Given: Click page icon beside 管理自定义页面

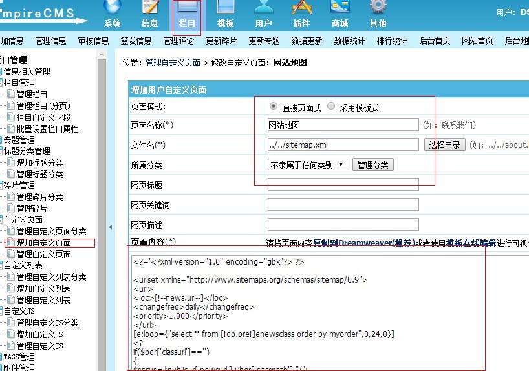Looking at the screenshot, I should 11,254.
